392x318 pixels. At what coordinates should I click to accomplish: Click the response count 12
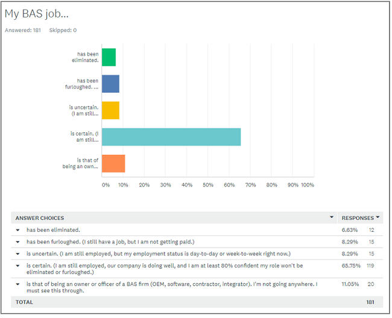pyautogui.click(x=371, y=230)
